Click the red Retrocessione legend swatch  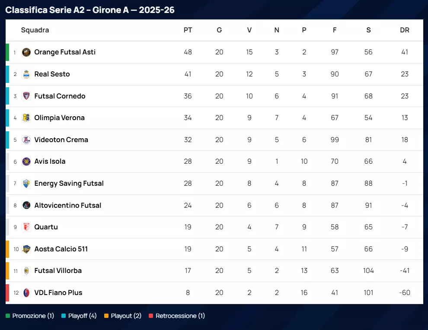pyautogui.click(x=151, y=316)
